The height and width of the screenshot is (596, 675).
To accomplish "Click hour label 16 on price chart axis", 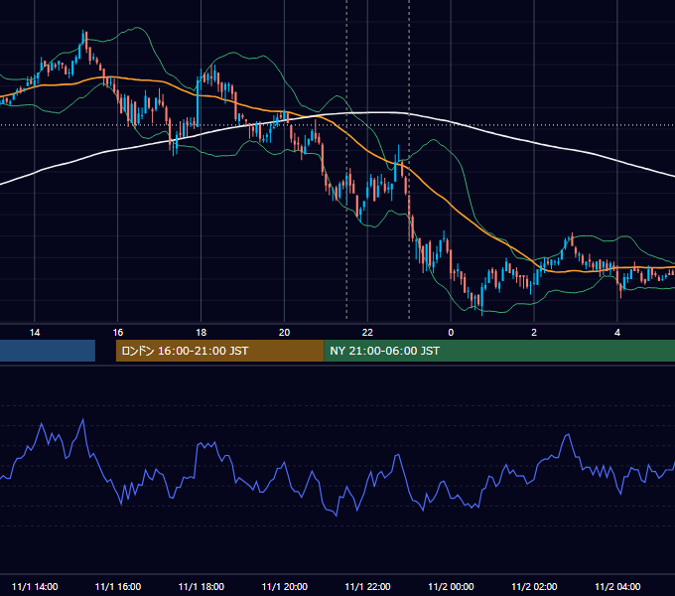I will point(118,333).
